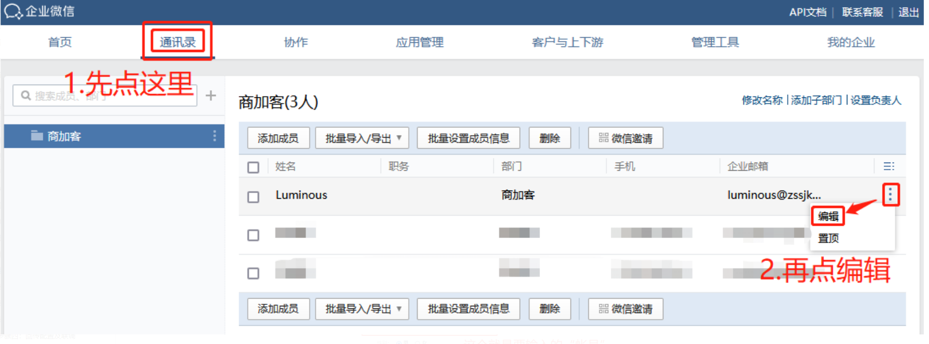Check the second member row checkbox
This screenshot has width=929, height=344.
click(x=253, y=235)
